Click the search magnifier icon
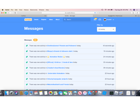Image resolution: width=140 pixels, height=105 pixels. coord(65,20)
